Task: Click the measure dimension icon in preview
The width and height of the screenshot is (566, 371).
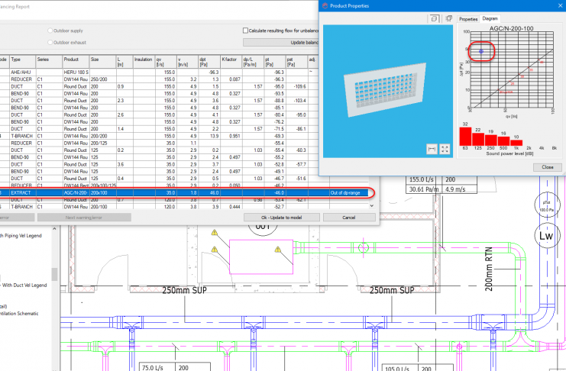Action: (430, 147)
